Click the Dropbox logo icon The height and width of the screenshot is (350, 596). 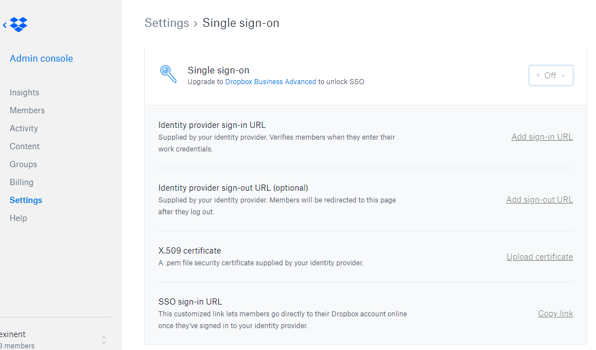pos(19,25)
